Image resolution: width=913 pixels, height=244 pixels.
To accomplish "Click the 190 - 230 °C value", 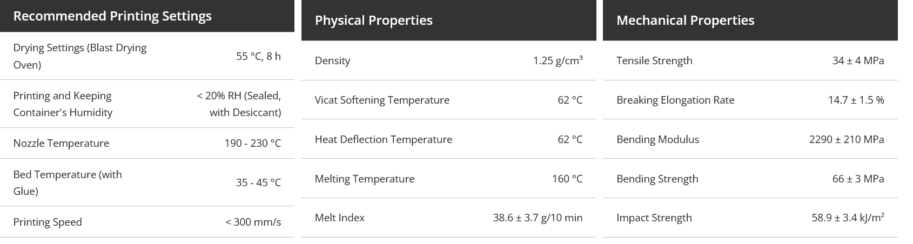I will (x=252, y=143).
